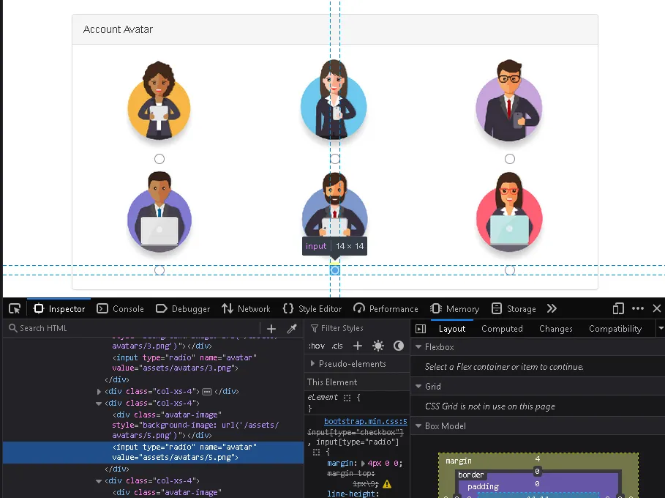665x498 pixels.
Task: Switch to the Console tab
Action: click(x=121, y=309)
